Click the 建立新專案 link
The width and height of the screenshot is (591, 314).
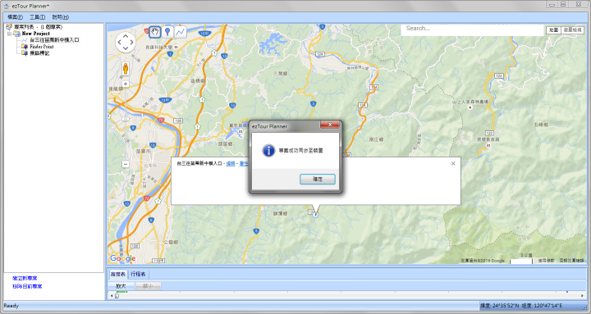(25, 278)
